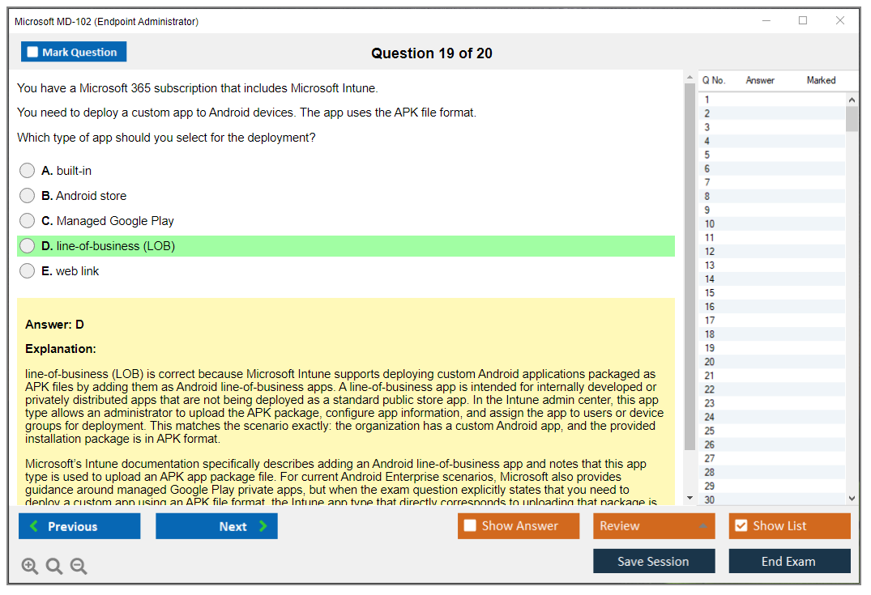Click the question pane scroll up arrow

[690, 77]
